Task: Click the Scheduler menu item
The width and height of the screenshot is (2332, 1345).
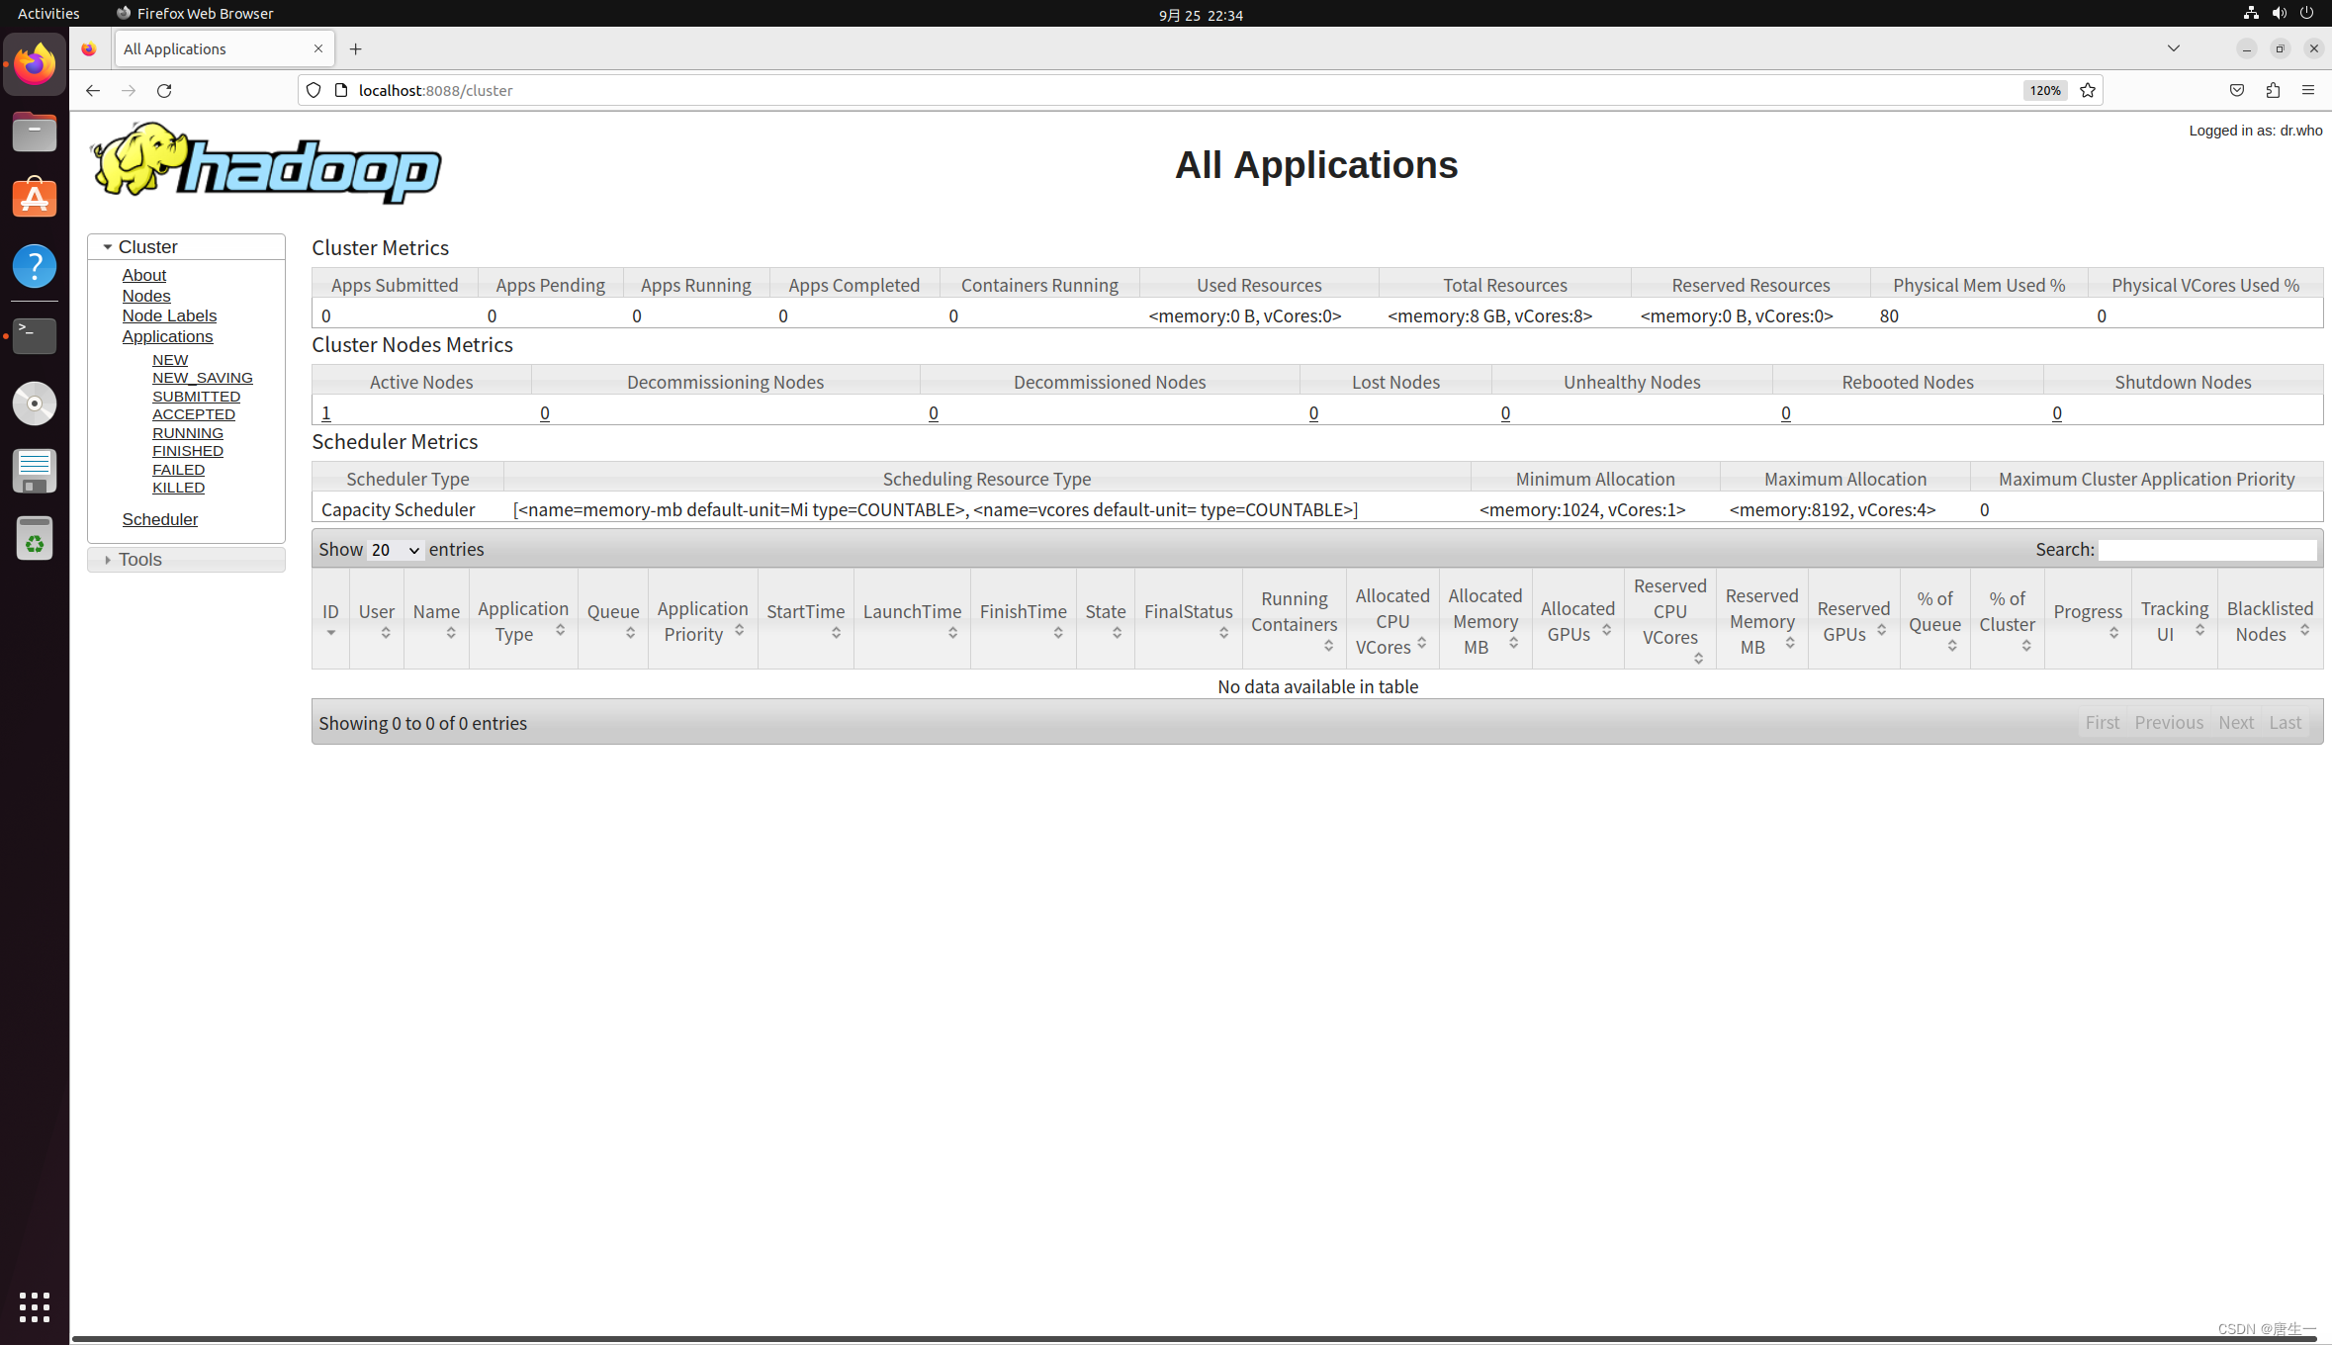Action: point(160,519)
